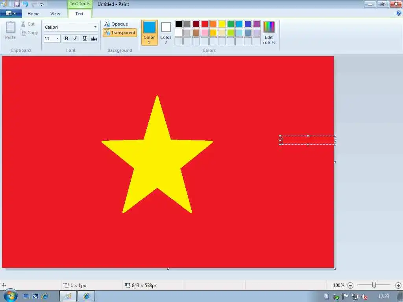Pick the brown color swatch
403x302 pixels.
click(196, 33)
